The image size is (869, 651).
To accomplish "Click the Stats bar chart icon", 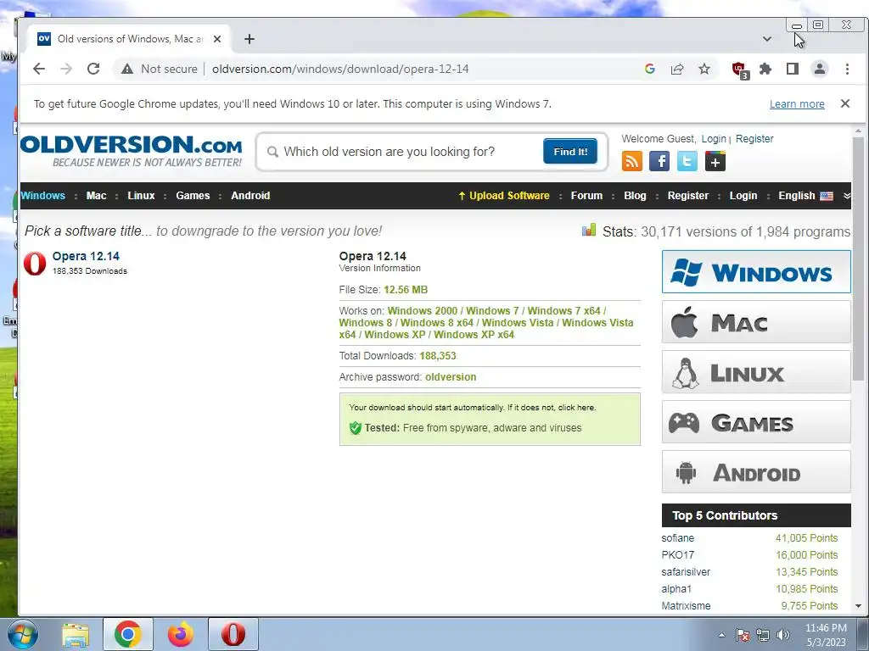I will [x=589, y=230].
